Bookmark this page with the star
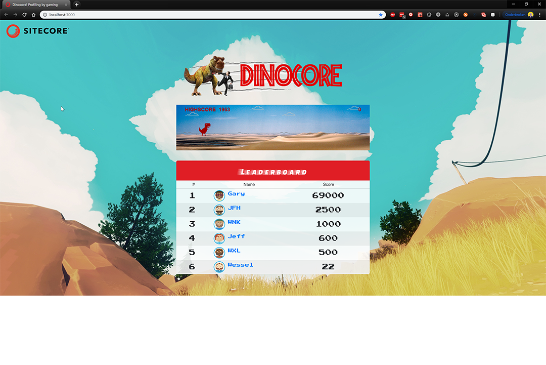 (381, 15)
